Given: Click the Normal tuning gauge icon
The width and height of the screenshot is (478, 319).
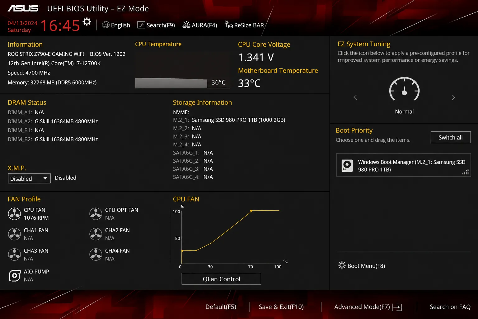Looking at the screenshot, I should pyautogui.click(x=404, y=89).
